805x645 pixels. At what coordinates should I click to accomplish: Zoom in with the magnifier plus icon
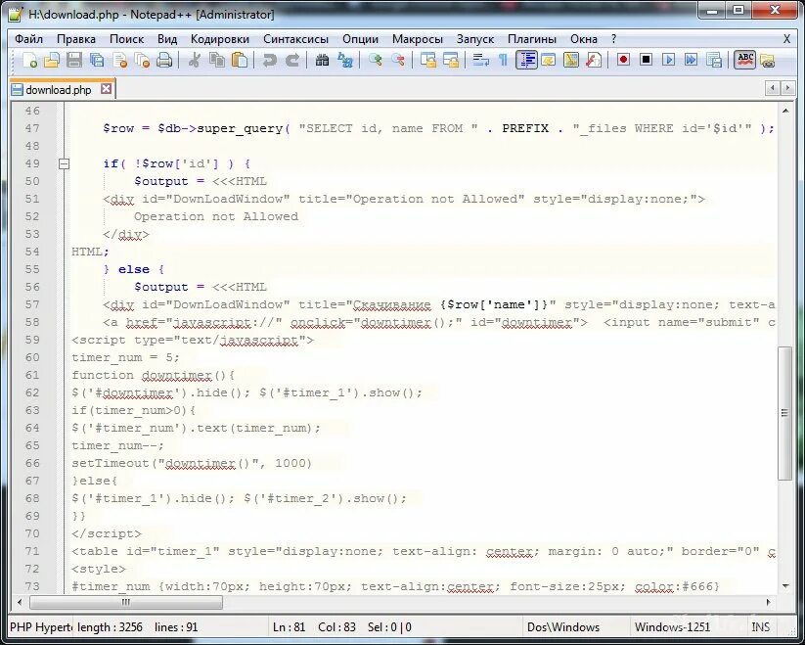pyautogui.click(x=376, y=61)
